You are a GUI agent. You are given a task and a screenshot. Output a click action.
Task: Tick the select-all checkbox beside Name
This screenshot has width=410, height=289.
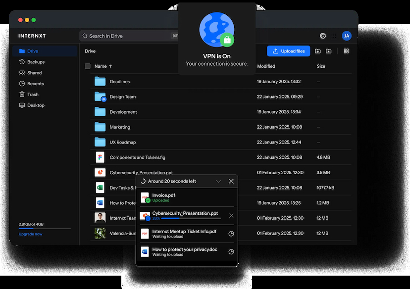(88, 66)
